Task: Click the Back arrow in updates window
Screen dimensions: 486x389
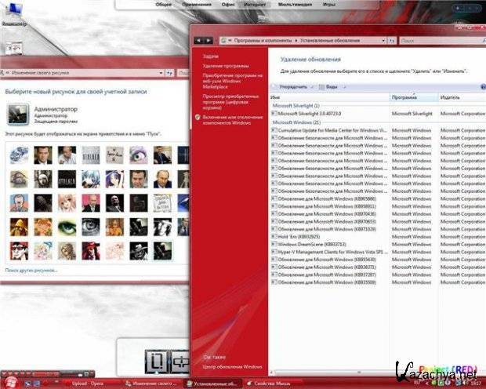Action: click(x=198, y=39)
